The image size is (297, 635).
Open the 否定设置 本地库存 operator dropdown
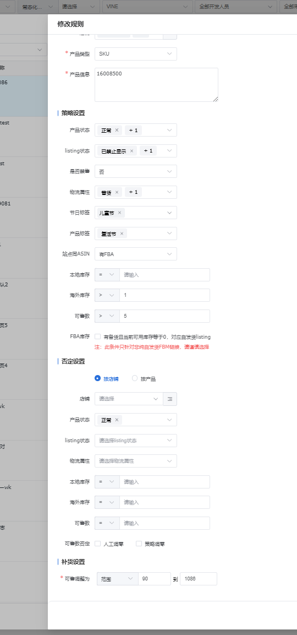pyautogui.click(x=107, y=482)
